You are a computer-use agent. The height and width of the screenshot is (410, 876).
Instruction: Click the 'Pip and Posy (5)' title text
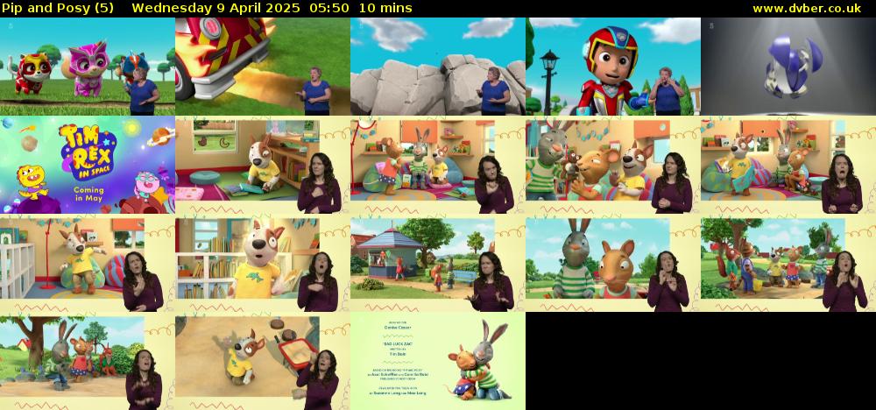tap(58, 8)
